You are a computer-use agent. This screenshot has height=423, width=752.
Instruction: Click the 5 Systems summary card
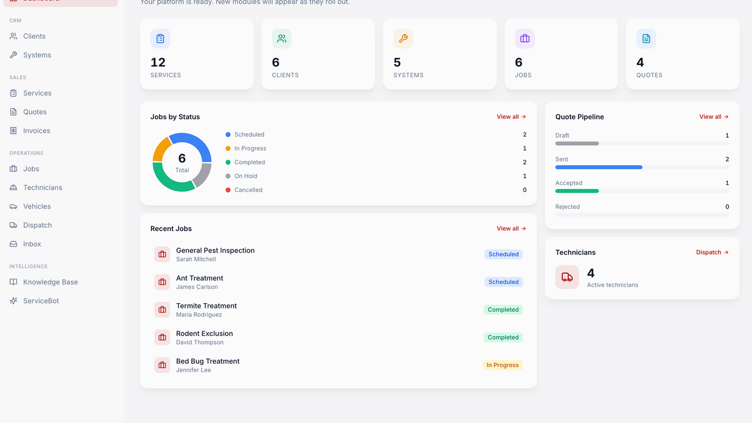point(439,54)
